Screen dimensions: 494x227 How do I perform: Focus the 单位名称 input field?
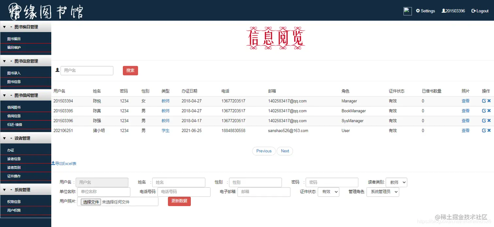click(x=104, y=192)
